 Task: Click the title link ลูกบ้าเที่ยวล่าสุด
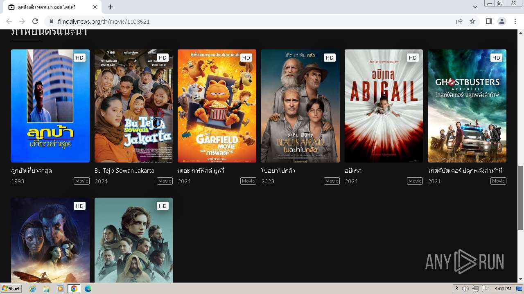[32, 171]
